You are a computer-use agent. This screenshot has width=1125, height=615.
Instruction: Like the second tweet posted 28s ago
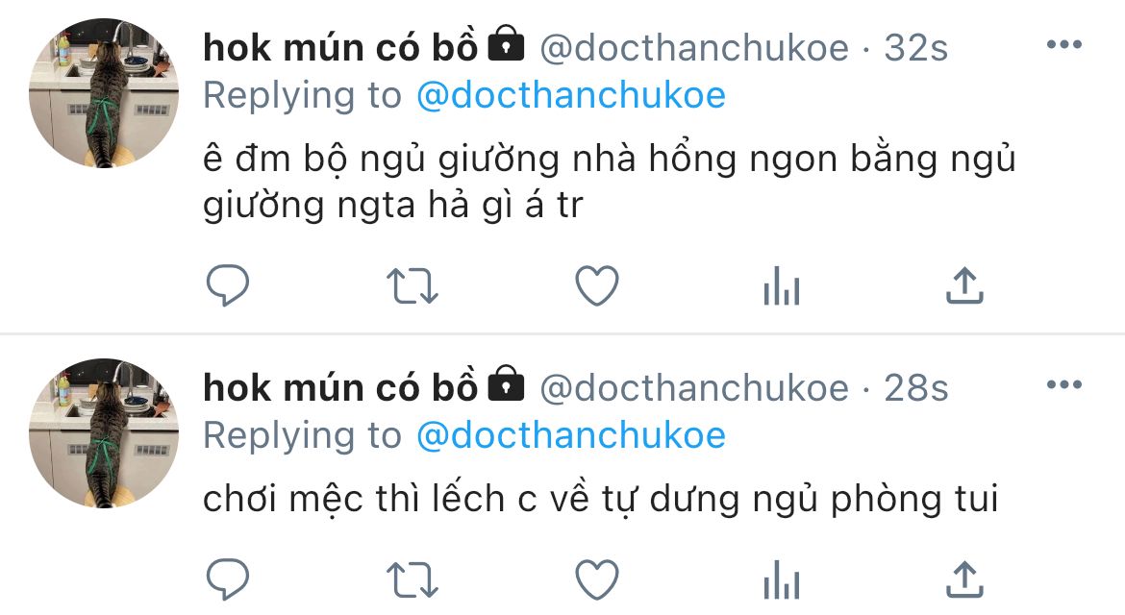point(597,579)
